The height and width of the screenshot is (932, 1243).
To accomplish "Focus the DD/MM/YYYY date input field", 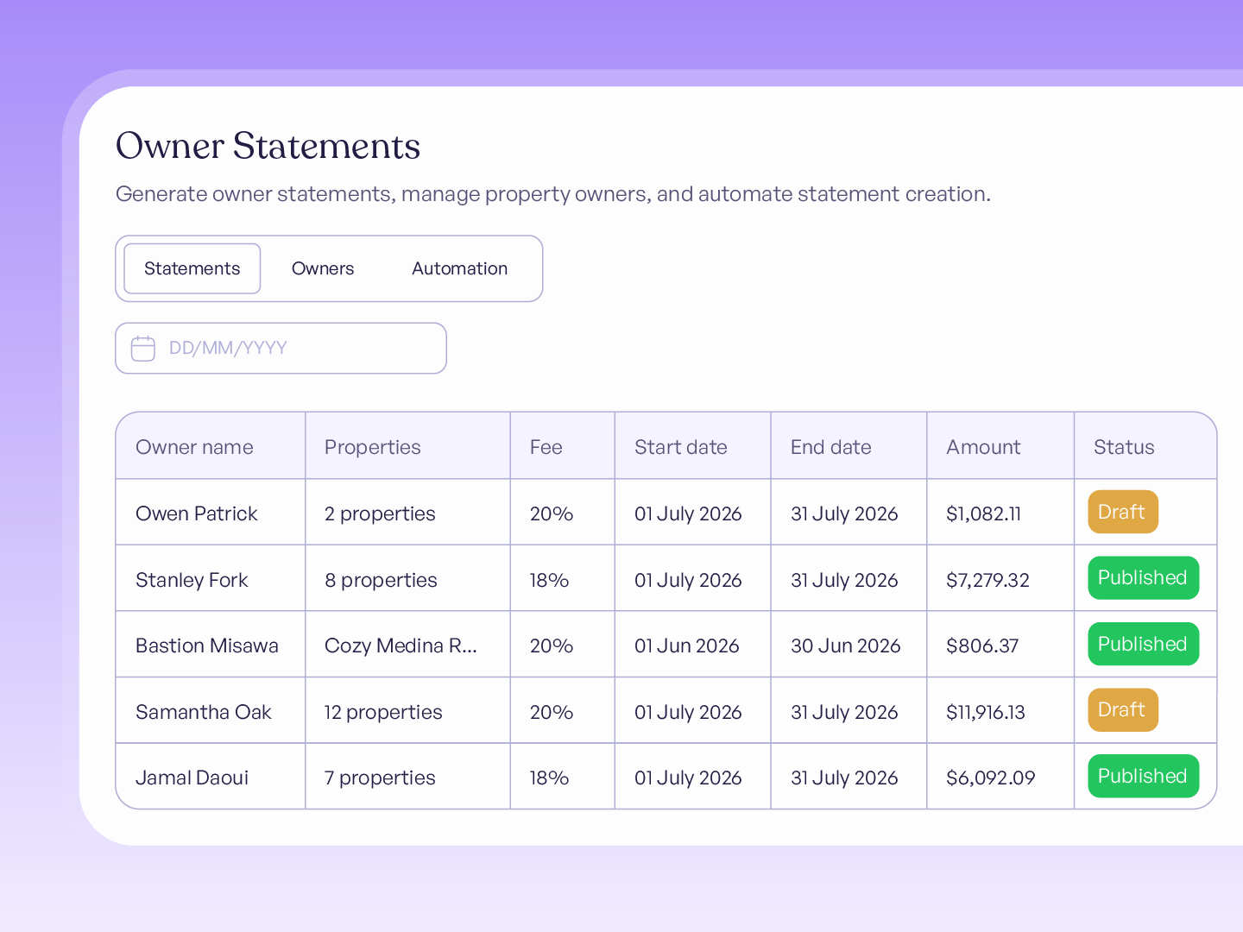I will click(x=281, y=348).
